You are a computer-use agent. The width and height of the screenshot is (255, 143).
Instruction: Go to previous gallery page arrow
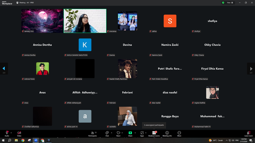click(x=4, y=69)
